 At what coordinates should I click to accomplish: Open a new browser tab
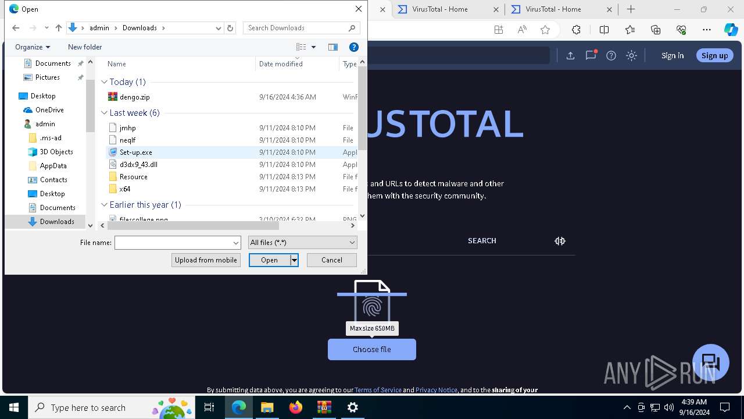631,9
